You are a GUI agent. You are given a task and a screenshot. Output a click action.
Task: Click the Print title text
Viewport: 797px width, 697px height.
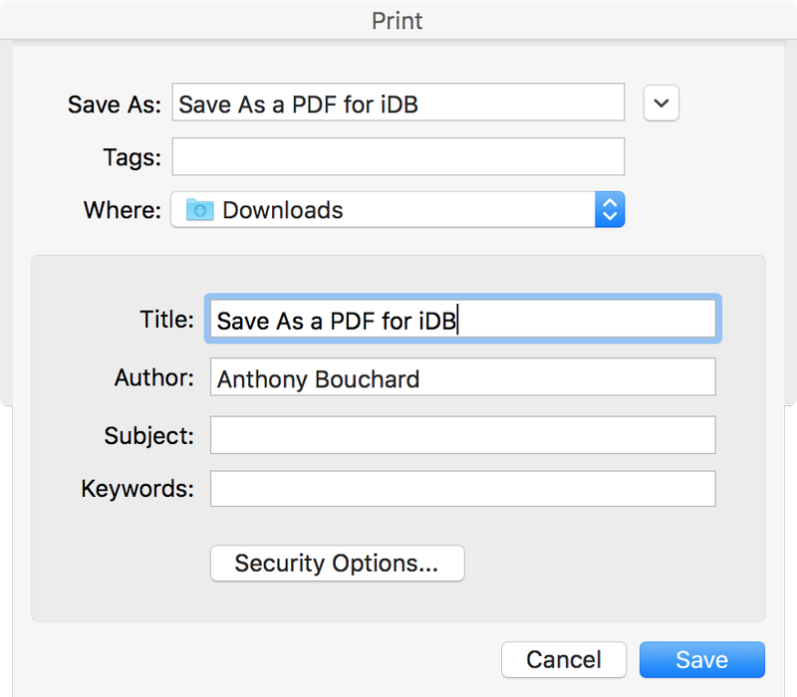pos(397,21)
